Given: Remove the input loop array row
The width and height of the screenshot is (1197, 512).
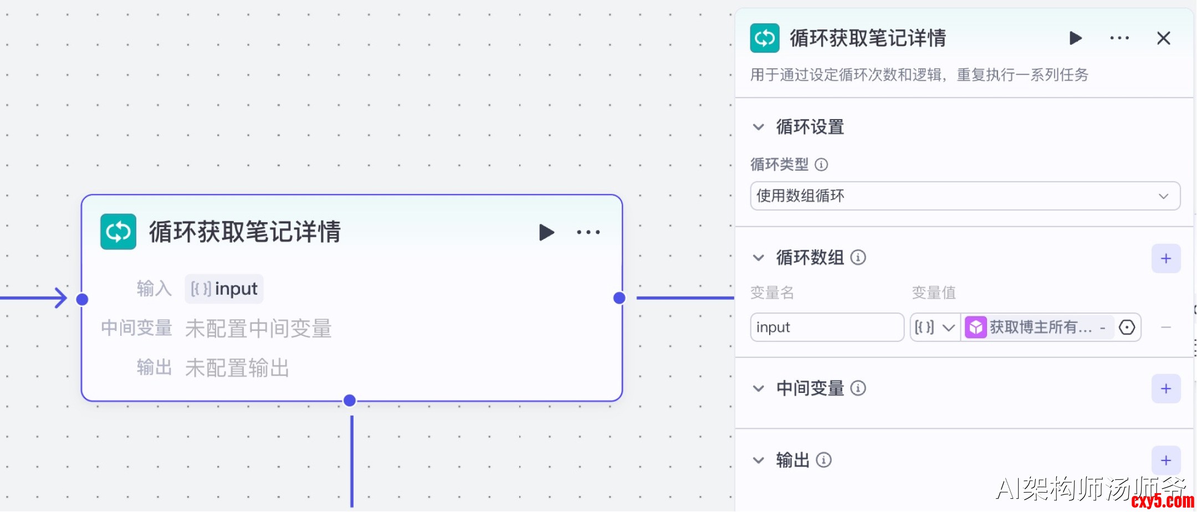Looking at the screenshot, I should pos(1165,327).
